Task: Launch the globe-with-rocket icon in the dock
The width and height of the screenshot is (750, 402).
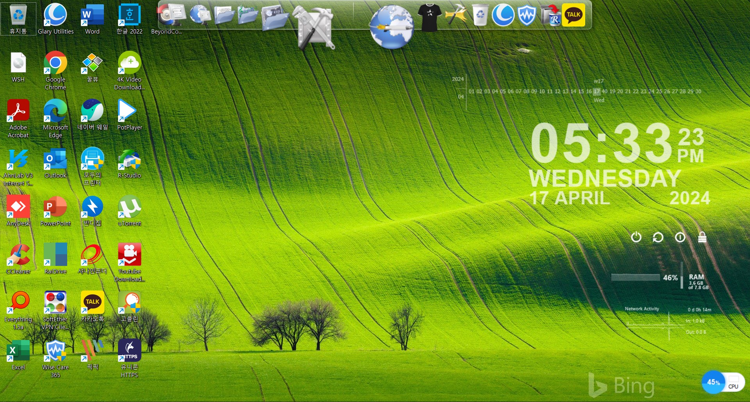Action: (x=391, y=27)
